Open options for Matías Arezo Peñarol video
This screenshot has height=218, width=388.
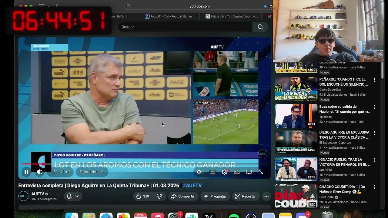(374, 80)
